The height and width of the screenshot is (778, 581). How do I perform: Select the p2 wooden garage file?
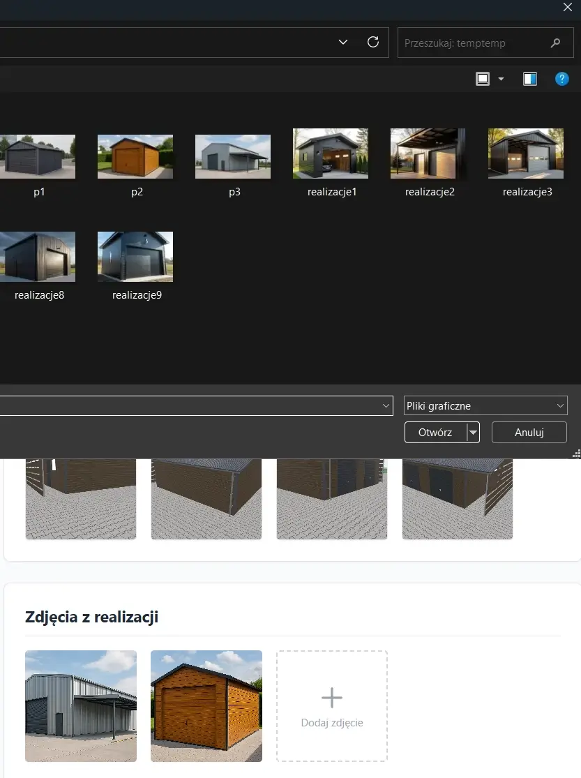pyautogui.click(x=135, y=166)
